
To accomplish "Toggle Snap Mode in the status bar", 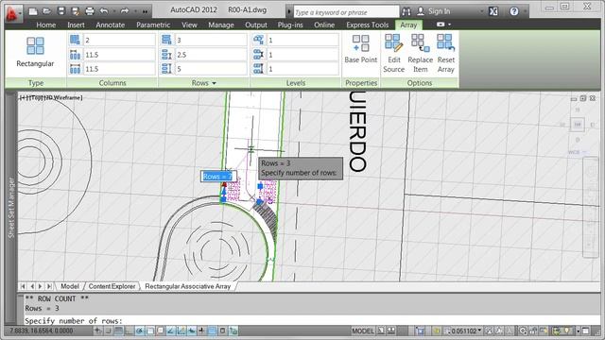I will click(x=108, y=331).
